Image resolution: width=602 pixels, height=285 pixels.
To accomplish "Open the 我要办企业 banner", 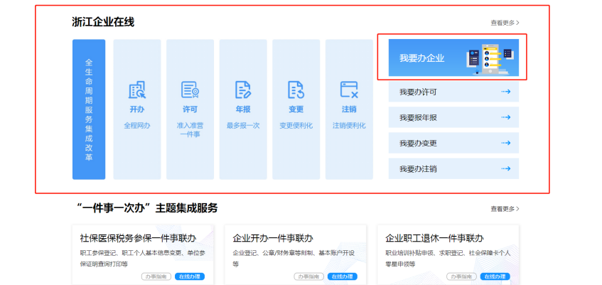I will [453, 58].
